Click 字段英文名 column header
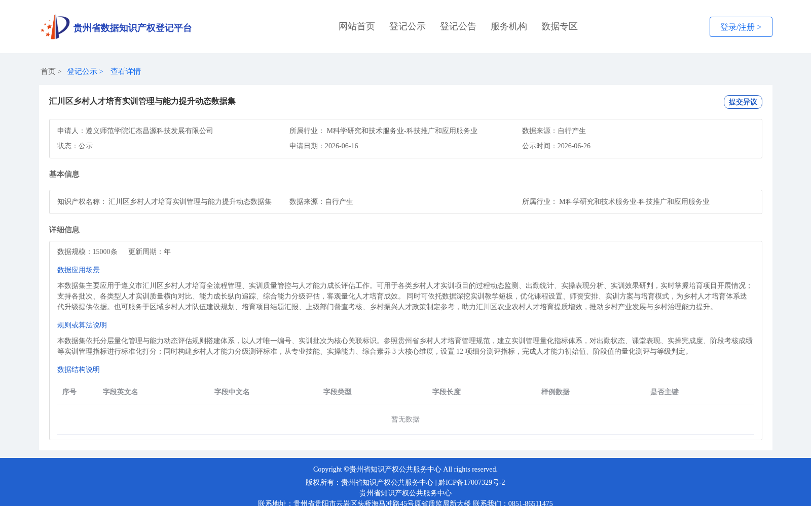 pyautogui.click(x=121, y=392)
